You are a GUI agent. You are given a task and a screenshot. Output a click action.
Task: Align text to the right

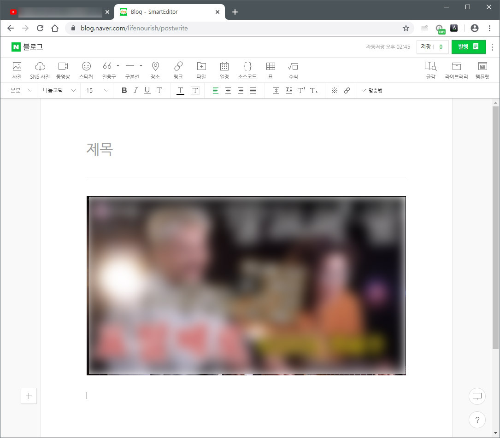[241, 91]
